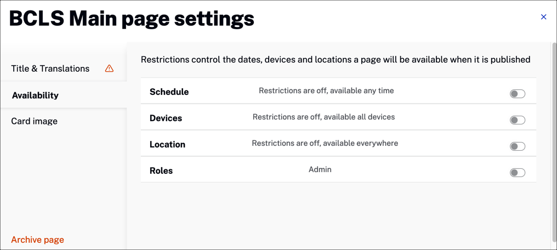Click the warning triangle icon beside Title & Translations
The height and width of the screenshot is (250, 557).
[110, 68]
